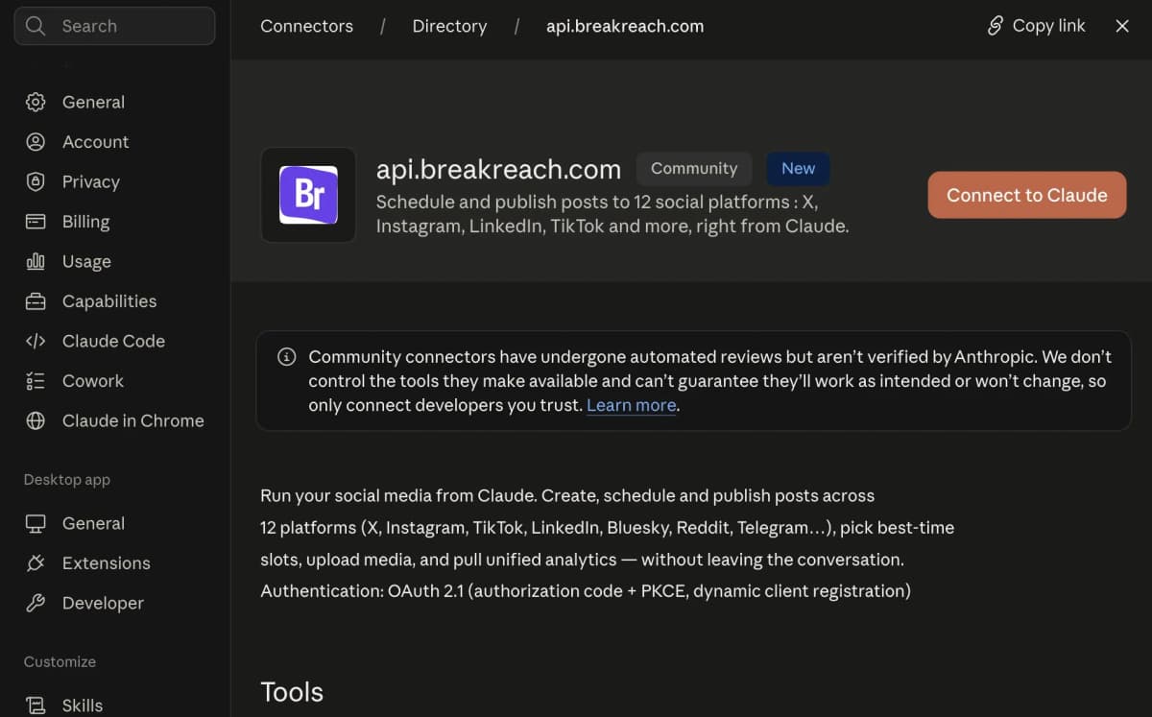Click the Account person icon
This screenshot has height=717, width=1152.
[x=36, y=142]
